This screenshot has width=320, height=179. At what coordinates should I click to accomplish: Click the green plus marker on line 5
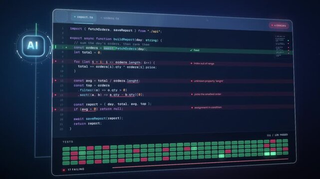[66, 47]
